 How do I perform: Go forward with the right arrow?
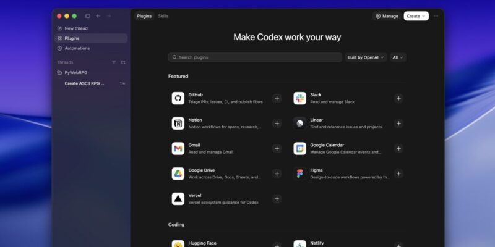[109, 16]
